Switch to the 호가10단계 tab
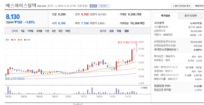204x105 pixels. coord(190,16)
